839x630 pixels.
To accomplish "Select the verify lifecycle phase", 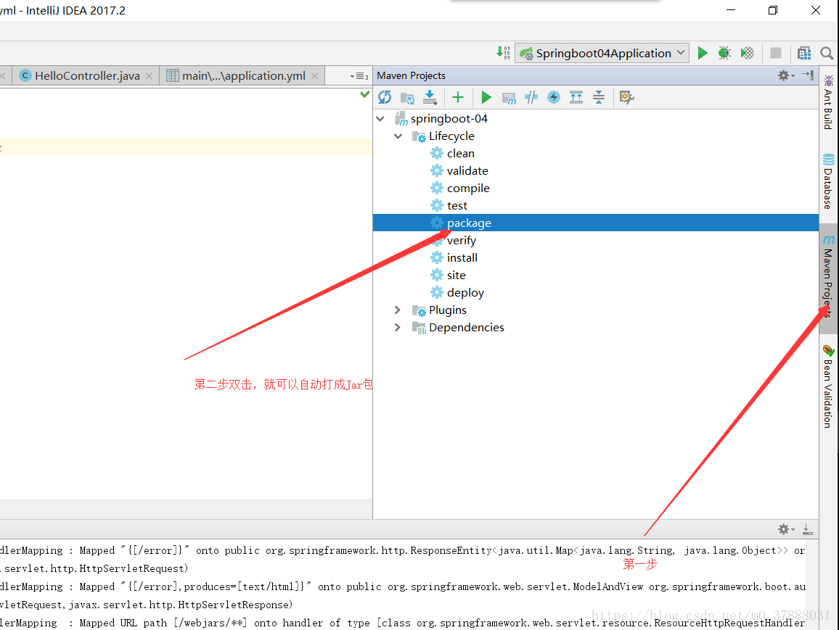I will (462, 241).
